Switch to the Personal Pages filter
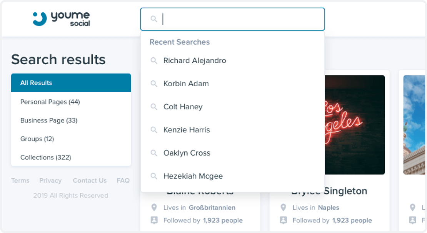Screen dimensions: 427x233 coord(50,102)
